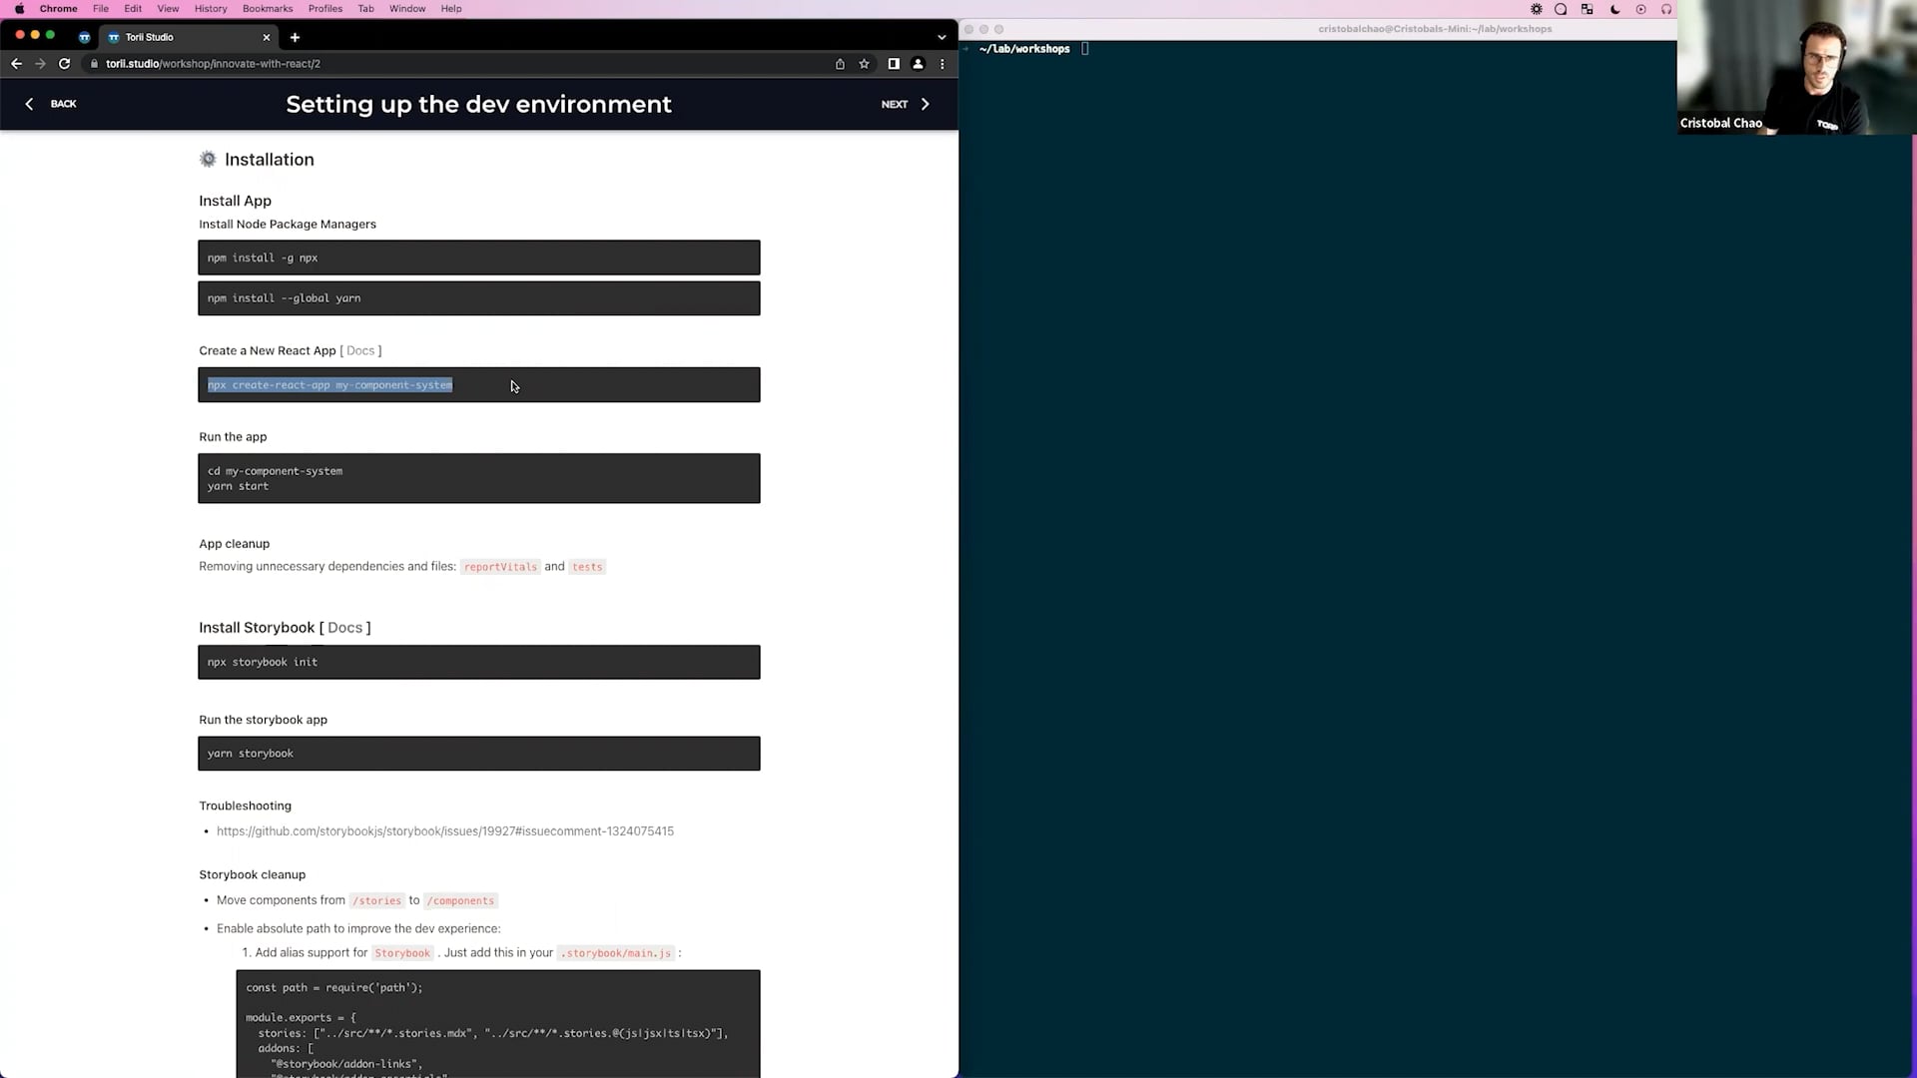Image resolution: width=1917 pixels, height=1078 pixels.
Task: Open Chrome's three-dot menu
Action: [942, 64]
